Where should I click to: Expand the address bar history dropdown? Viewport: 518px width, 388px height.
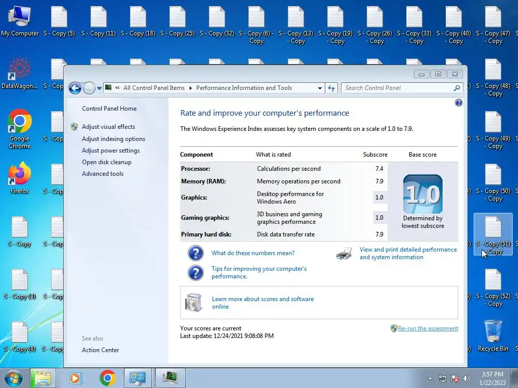coord(320,88)
